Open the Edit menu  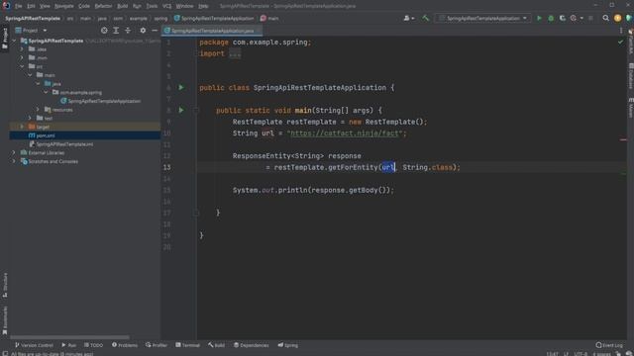pos(31,6)
